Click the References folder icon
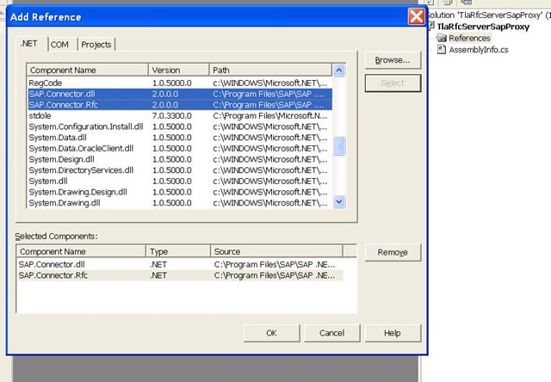The image size is (551, 382). click(442, 38)
